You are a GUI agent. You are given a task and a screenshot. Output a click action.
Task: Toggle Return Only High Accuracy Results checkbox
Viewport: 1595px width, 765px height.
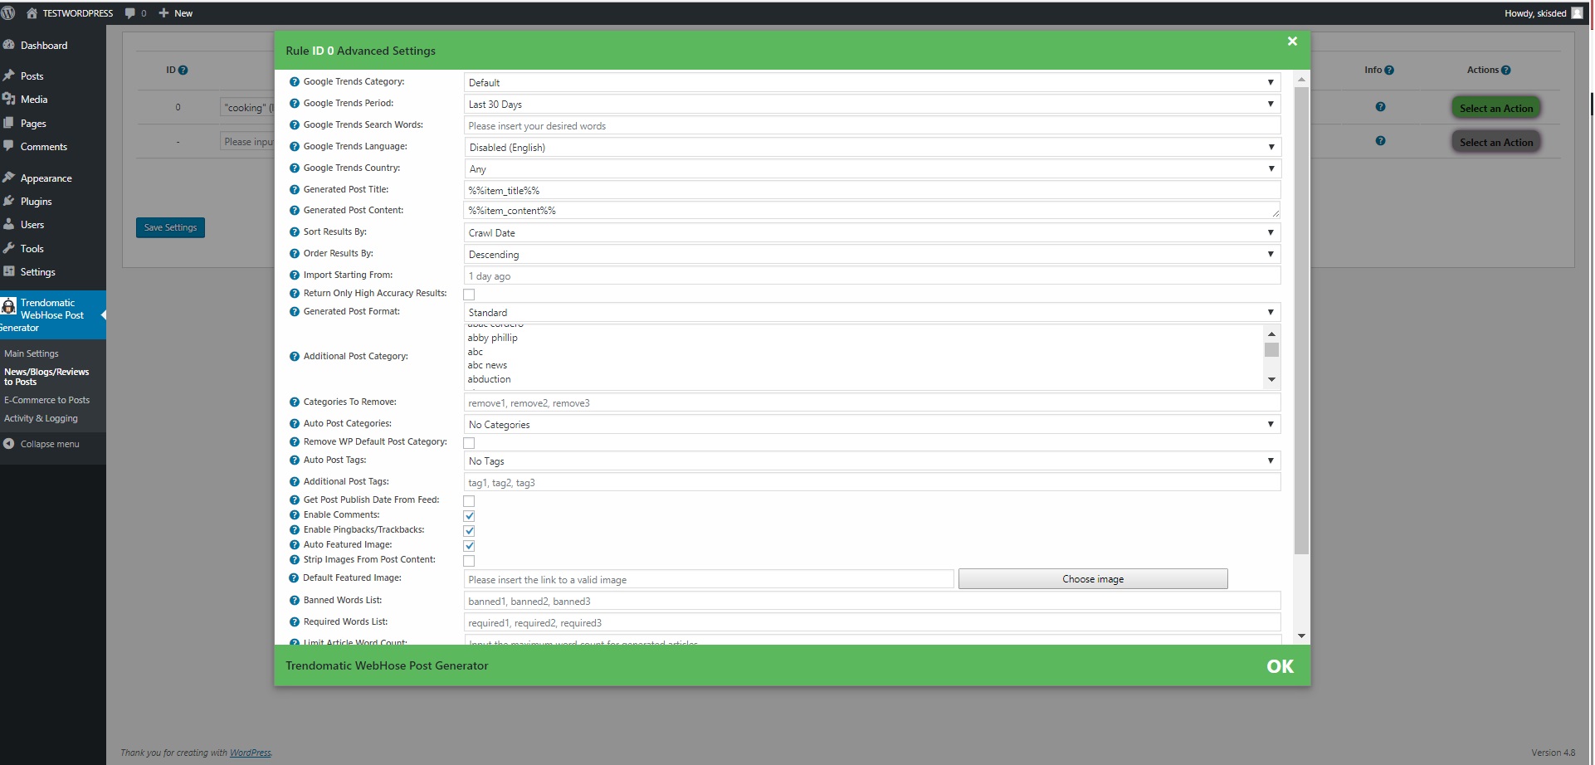pyautogui.click(x=469, y=295)
